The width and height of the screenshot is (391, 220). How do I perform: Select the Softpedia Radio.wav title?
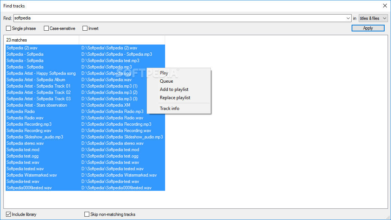(x=25, y=118)
